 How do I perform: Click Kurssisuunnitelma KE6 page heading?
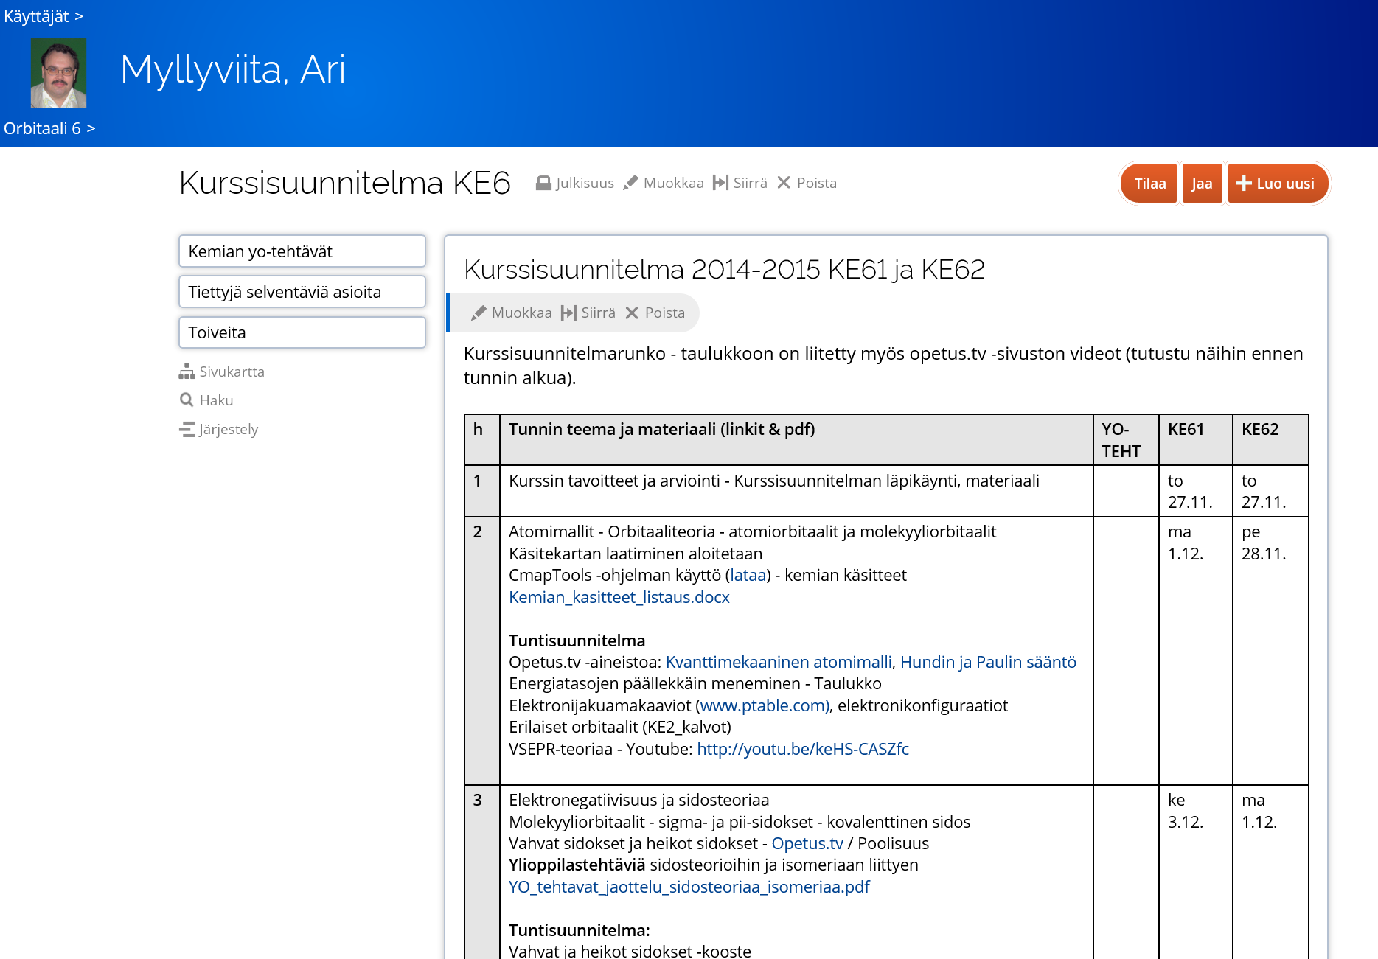(x=345, y=183)
